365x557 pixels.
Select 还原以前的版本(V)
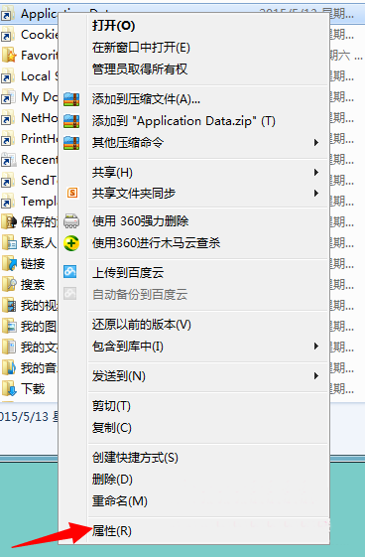(x=142, y=325)
